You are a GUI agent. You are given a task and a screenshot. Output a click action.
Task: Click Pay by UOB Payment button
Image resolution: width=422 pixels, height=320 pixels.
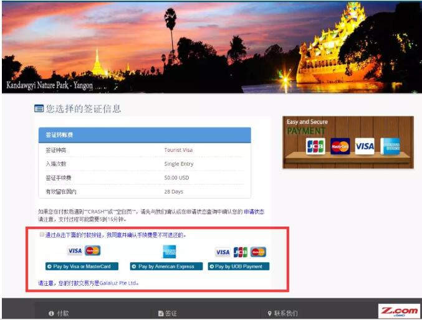pyautogui.click(x=239, y=266)
